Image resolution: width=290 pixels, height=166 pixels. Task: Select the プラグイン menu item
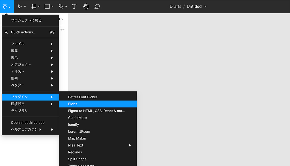30,97
